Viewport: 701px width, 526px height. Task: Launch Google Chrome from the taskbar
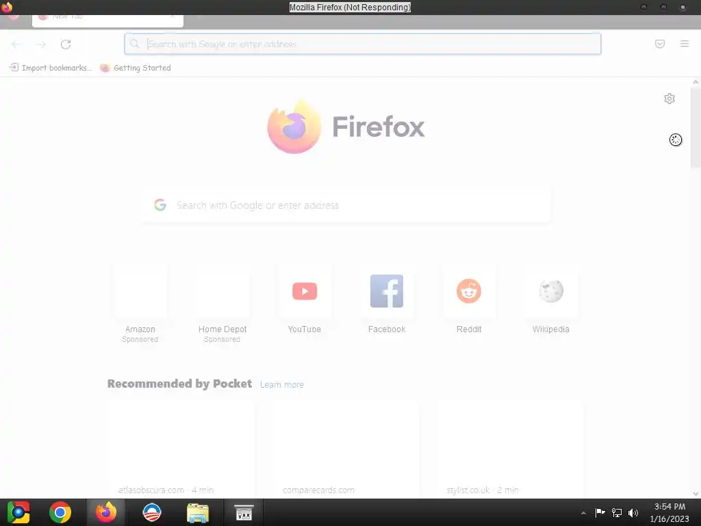click(60, 512)
